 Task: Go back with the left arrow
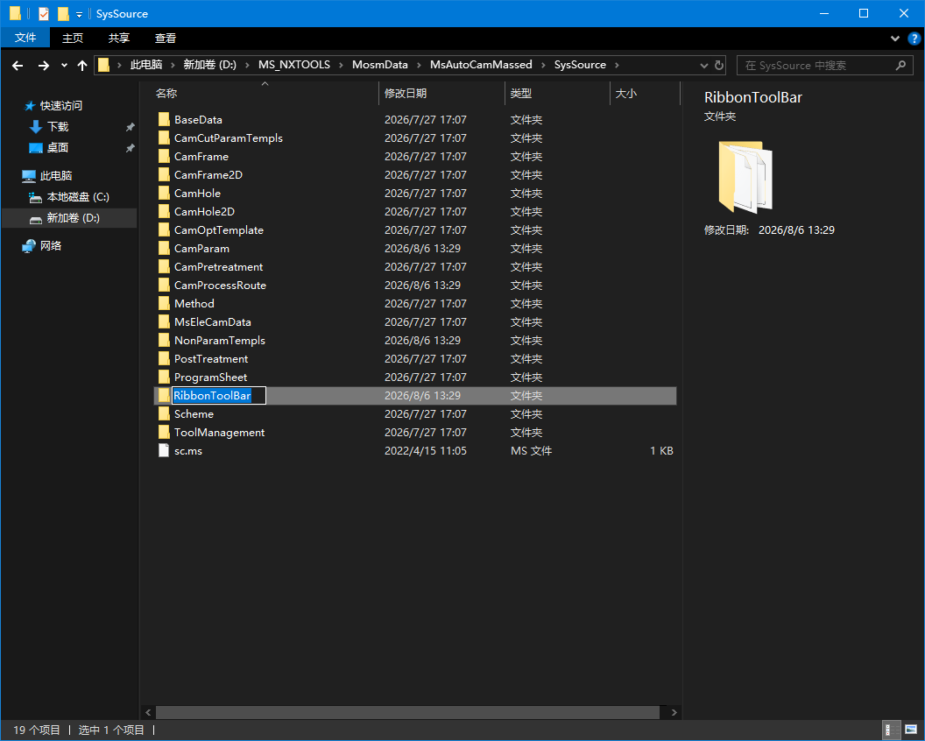tap(18, 66)
